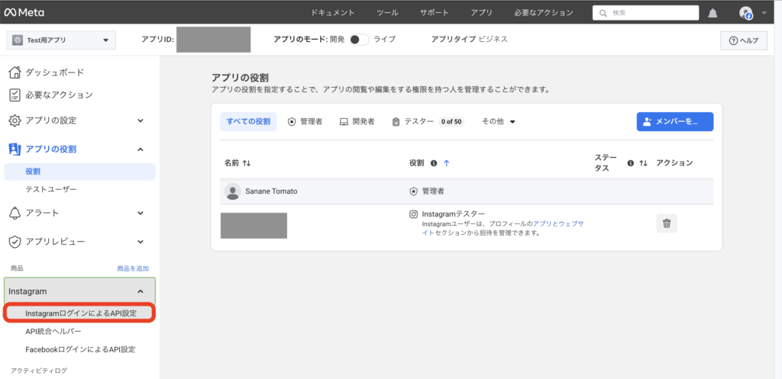The width and height of the screenshot is (782, 379).
Task: Open the その他 dropdown
Action: [498, 121]
